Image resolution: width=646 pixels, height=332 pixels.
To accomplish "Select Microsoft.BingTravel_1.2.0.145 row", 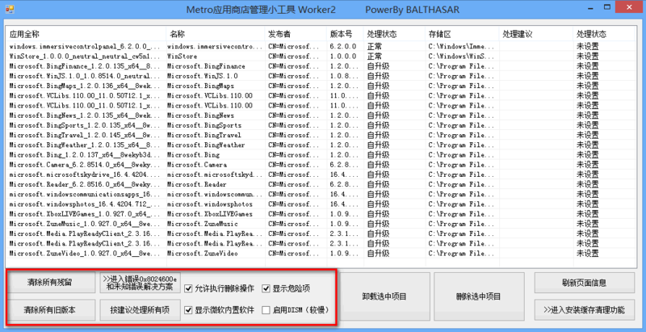I will [x=320, y=135].
